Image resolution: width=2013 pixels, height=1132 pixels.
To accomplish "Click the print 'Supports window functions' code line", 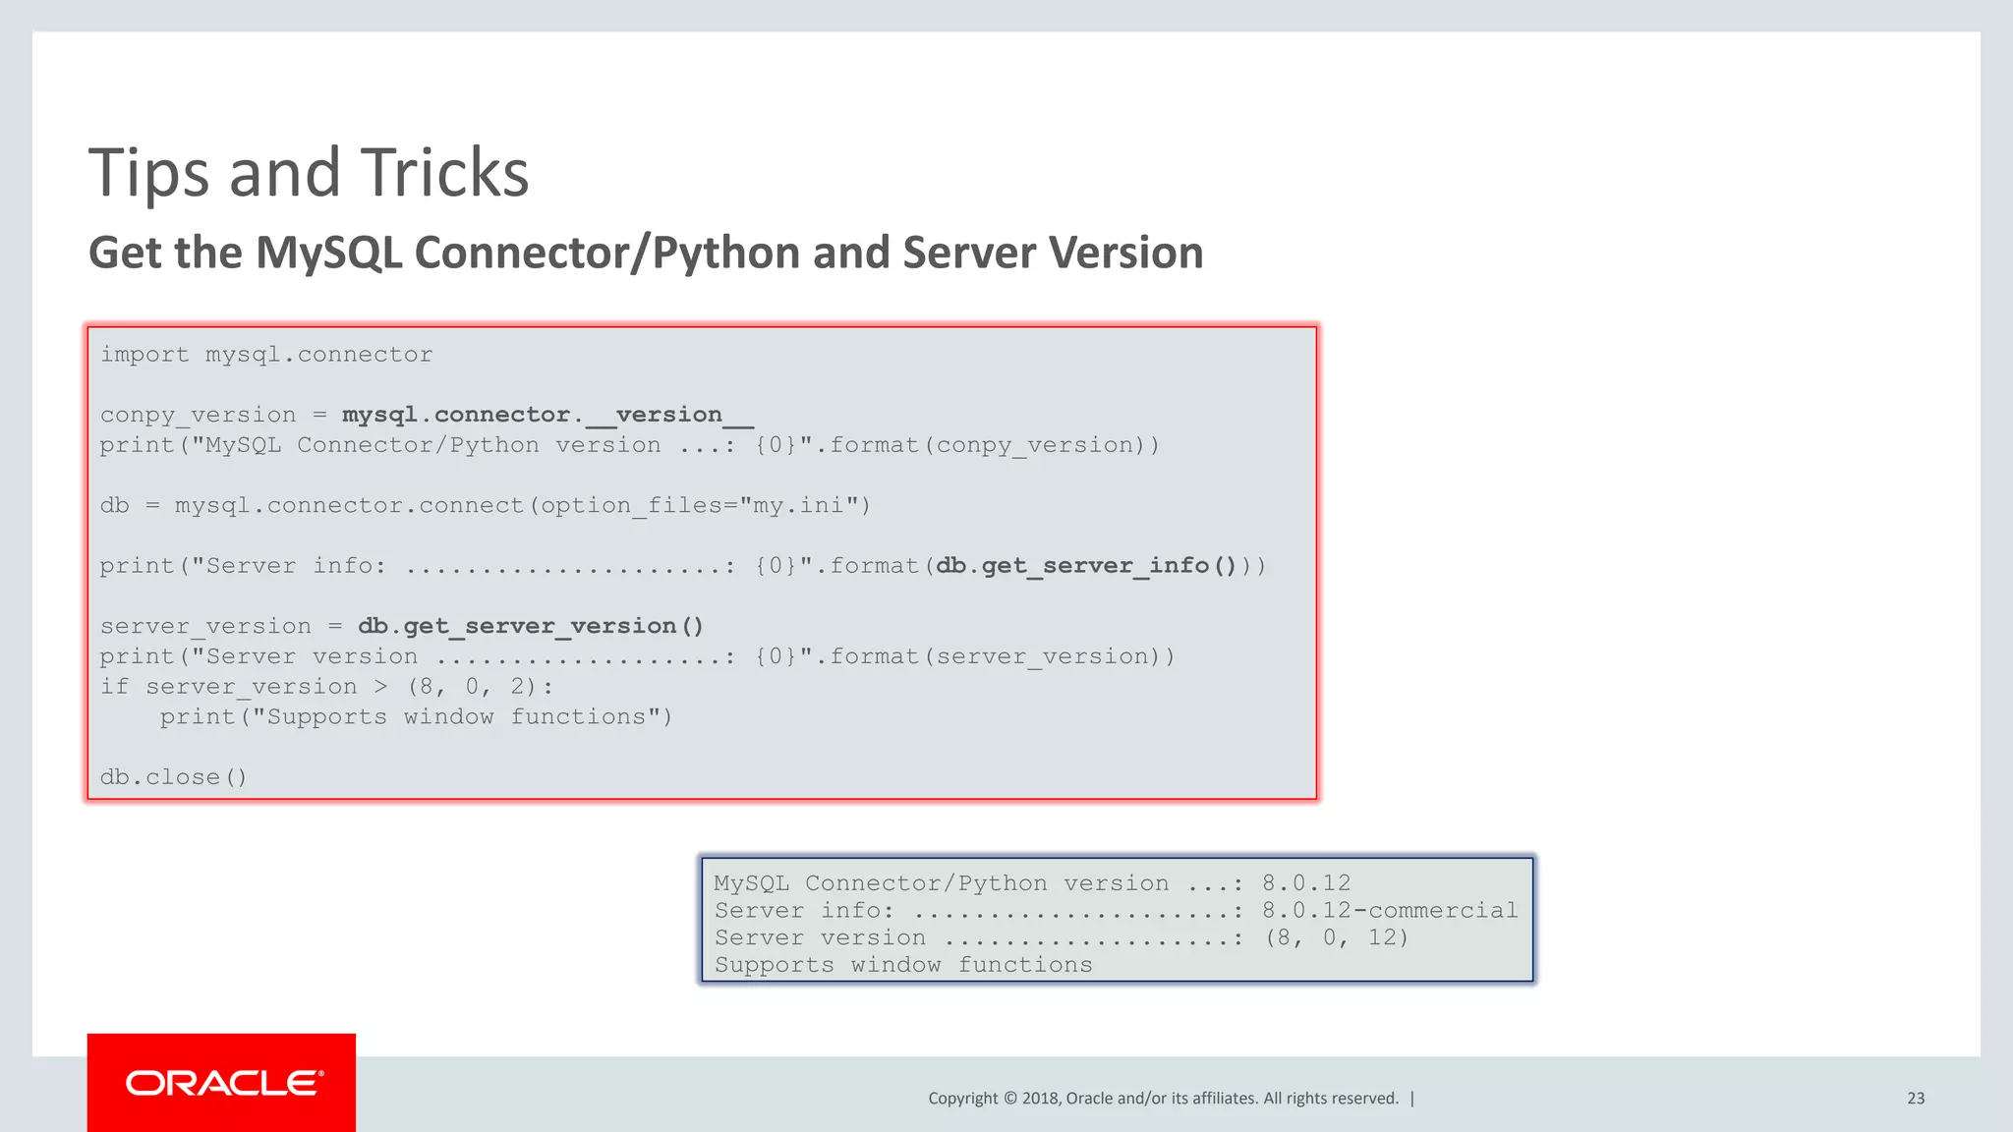I will [416, 717].
